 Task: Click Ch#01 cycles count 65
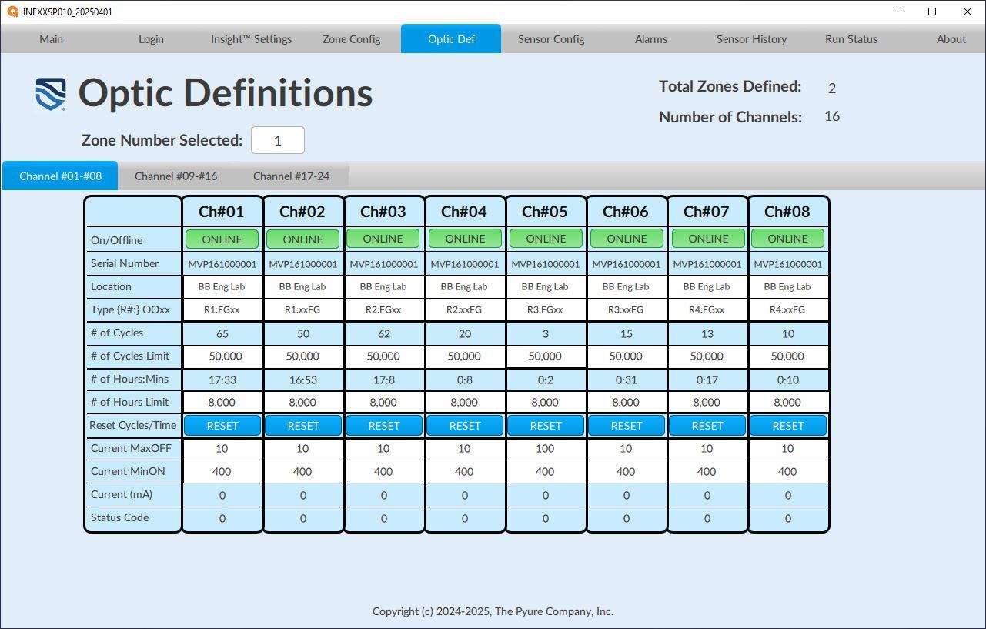222,333
